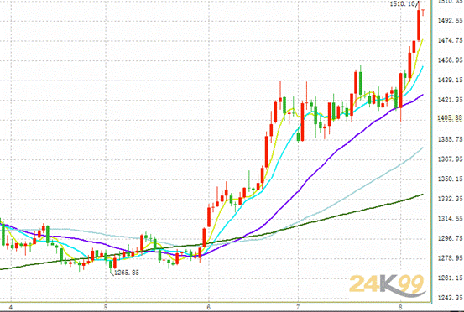Select the date marker 5 on time axis
The width and height of the screenshot is (464, 312).
coord(106,307)
